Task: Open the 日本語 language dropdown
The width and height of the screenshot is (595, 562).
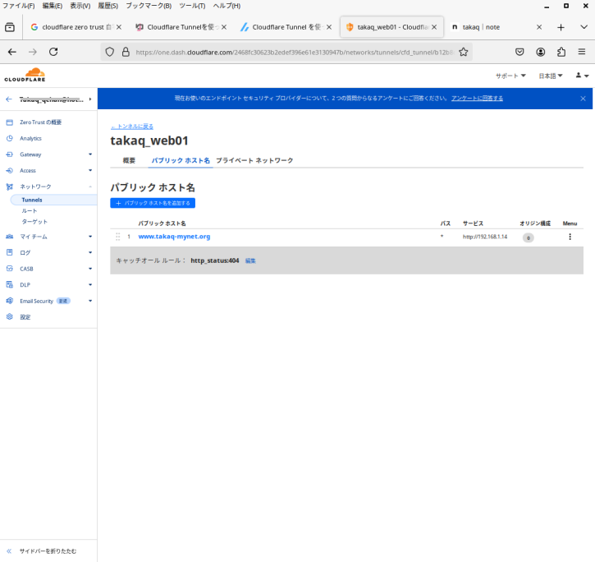Action: pyautogui.click(x=551, y=76)
